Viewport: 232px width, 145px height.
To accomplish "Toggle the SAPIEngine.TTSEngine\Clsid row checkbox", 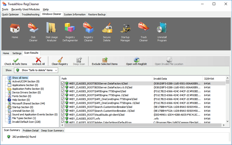I will click(63, 91).
